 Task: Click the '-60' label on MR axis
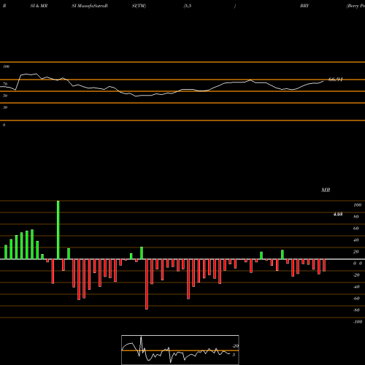[356, 299]
